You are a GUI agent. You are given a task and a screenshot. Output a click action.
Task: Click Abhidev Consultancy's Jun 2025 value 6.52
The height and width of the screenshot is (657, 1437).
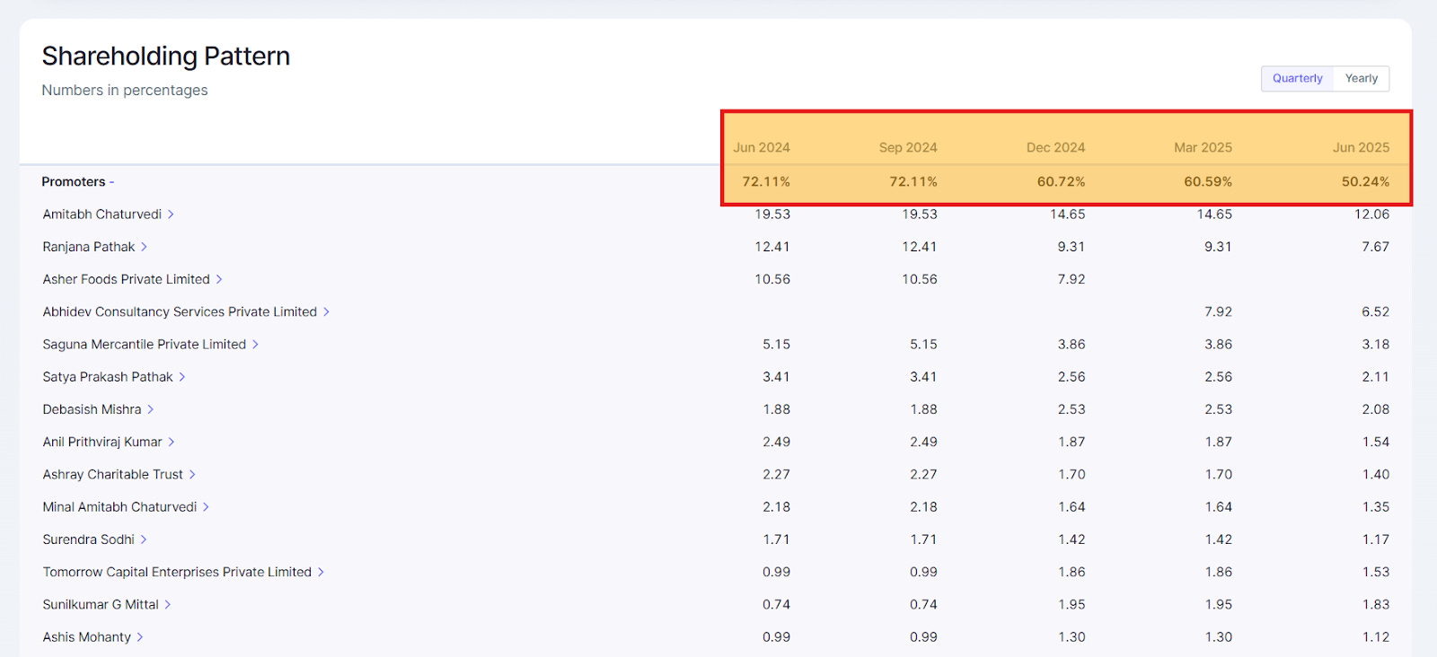[1375, 311]
